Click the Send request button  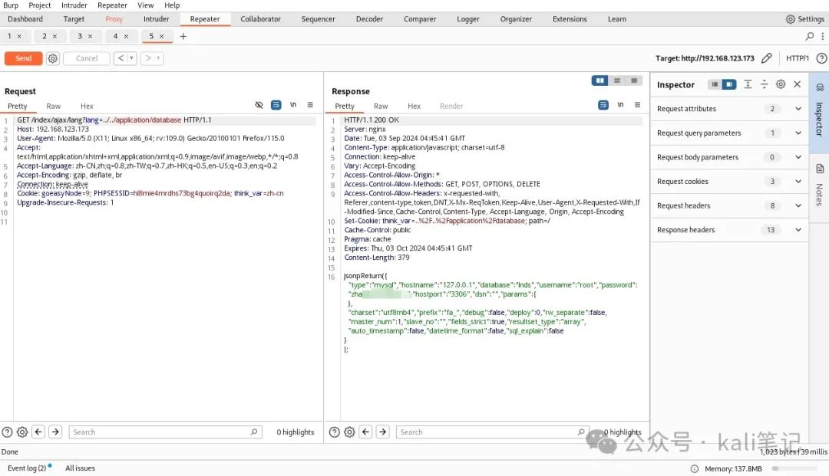coord(23,58)
